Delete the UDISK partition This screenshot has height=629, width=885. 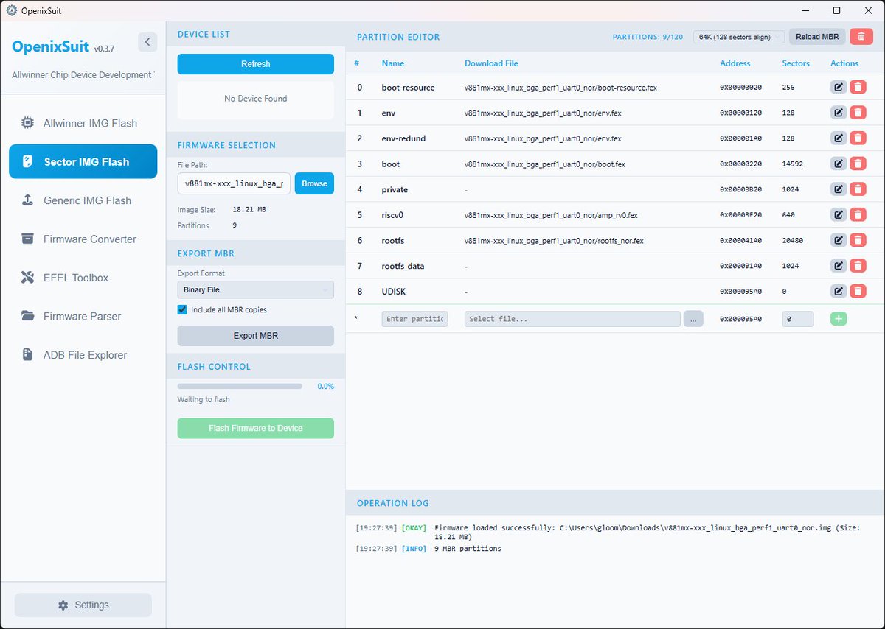tap(858, 291)
